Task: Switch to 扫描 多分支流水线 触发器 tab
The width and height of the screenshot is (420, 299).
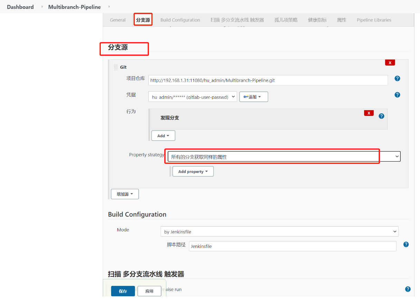Action: click(x=237, y=20)
